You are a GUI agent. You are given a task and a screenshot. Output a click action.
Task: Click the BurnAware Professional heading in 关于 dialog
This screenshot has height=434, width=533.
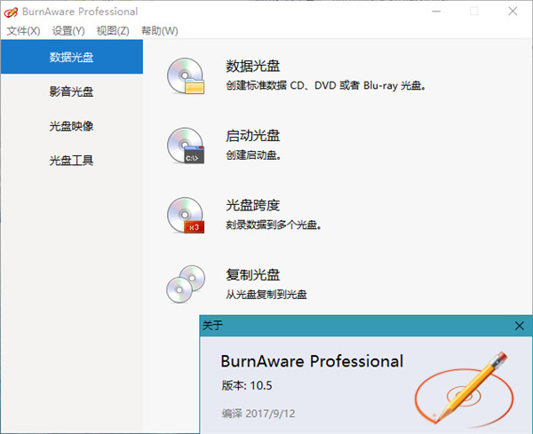click(312, 361)
